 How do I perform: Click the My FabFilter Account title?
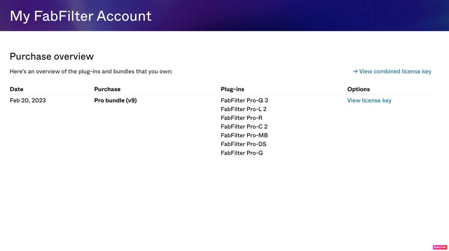(x=81, y=16)
